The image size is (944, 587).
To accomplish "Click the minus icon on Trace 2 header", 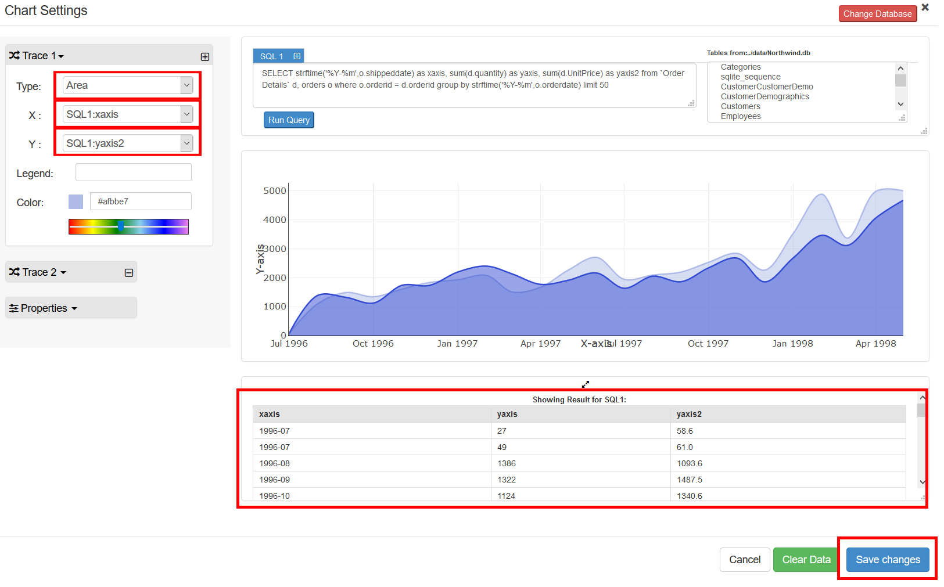I will [x=129, y=273].
